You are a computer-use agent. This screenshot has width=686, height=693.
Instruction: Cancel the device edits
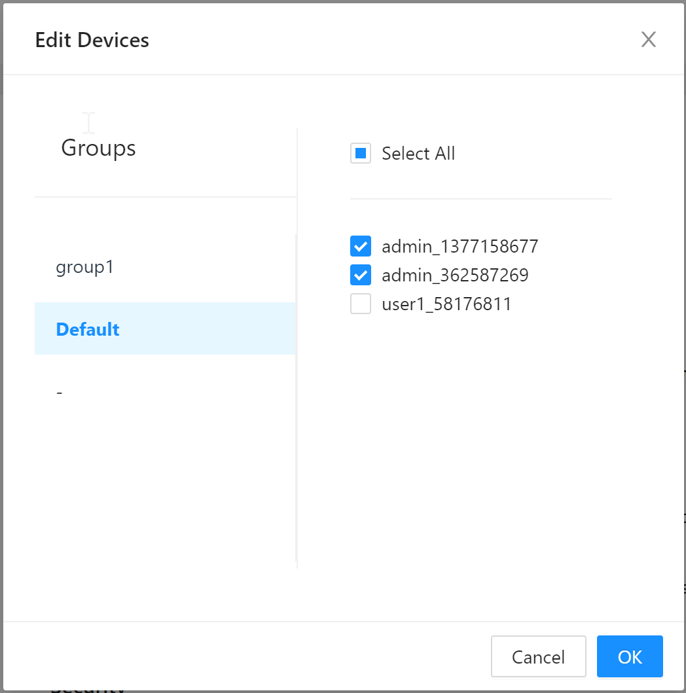(x=538, y=656)
